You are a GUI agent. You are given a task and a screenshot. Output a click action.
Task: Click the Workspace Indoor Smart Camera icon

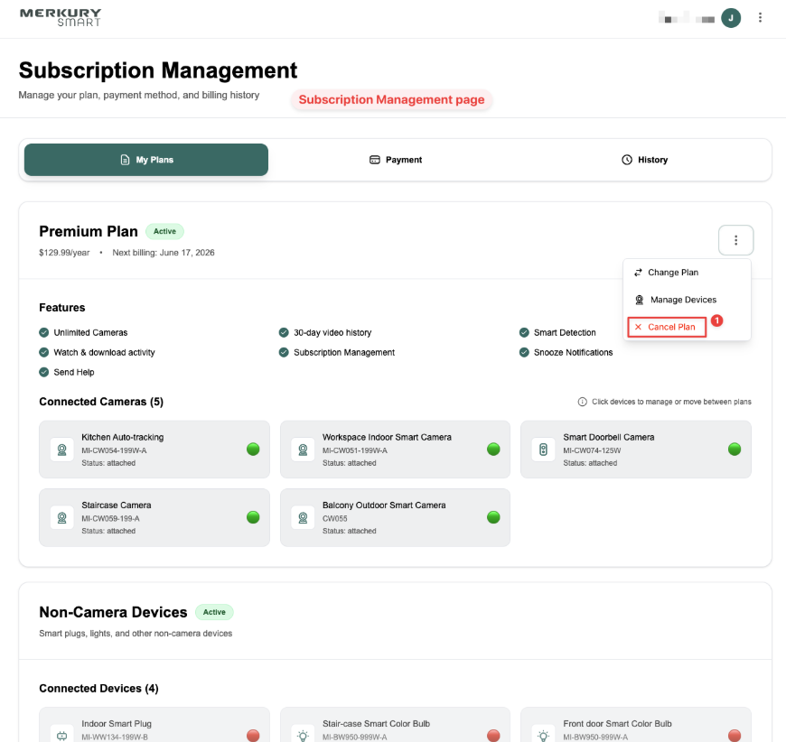pyautogui.click(x=303, y=450)
